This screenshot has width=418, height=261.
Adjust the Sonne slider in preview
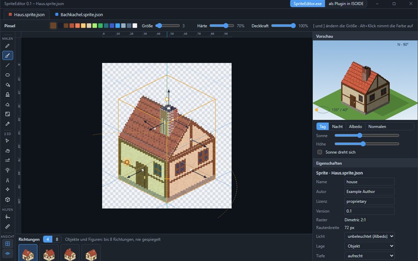point(367,135)
